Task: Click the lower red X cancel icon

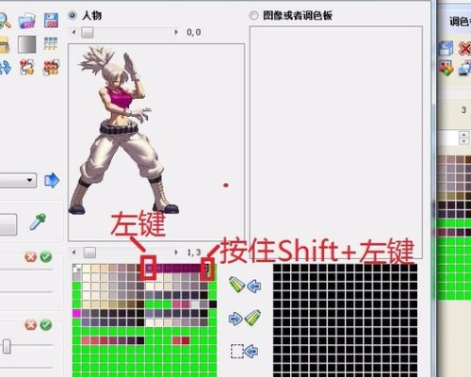Action: 31,324
